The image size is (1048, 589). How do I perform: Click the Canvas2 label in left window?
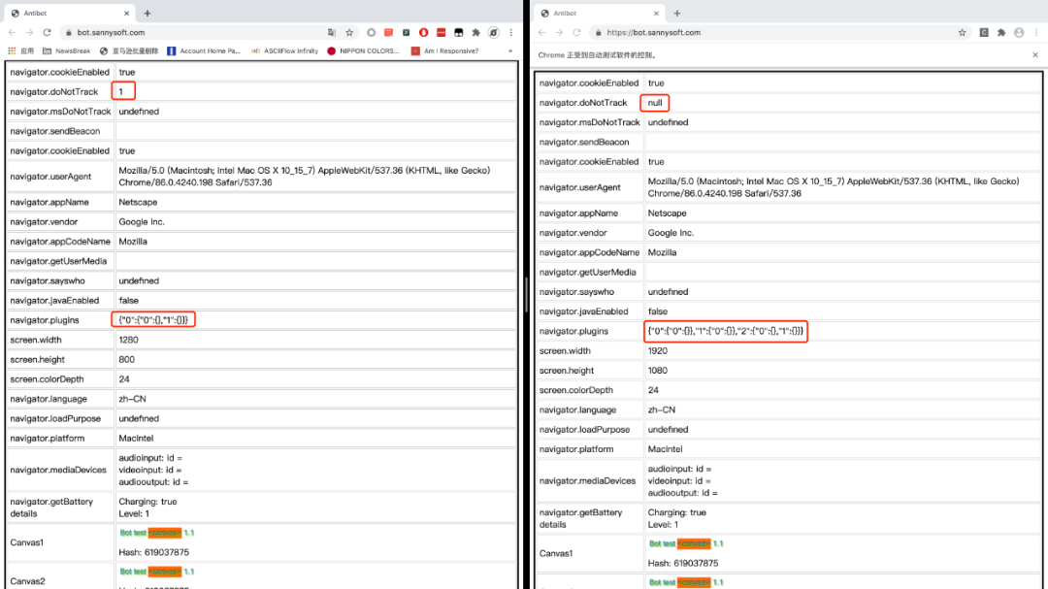27,581
